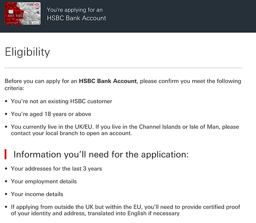This screenshot has width=256, height=223.
Task: Click the 'aged 18 years or above' criterion
Action: pos(51,114)
